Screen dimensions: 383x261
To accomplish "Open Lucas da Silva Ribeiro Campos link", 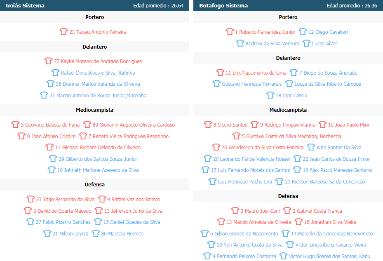I will tap(328, 84).
